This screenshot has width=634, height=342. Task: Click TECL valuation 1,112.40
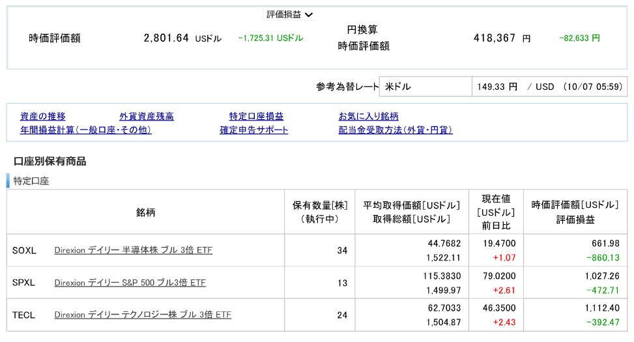tap(602, 308)
